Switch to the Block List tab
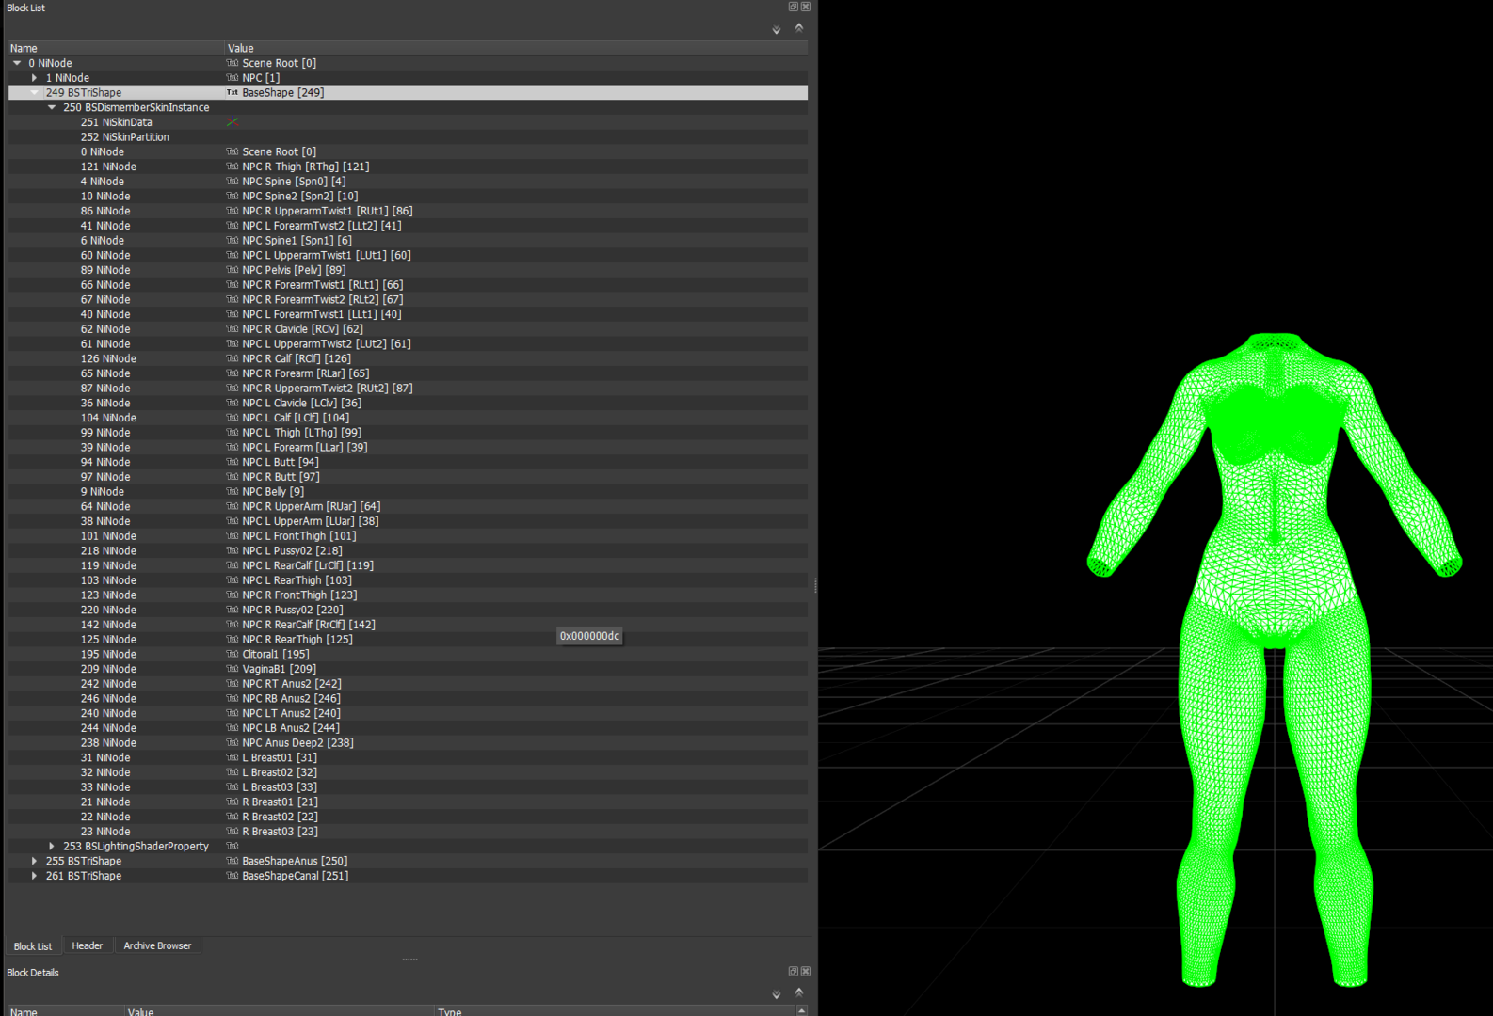 [x=33, y=946]
